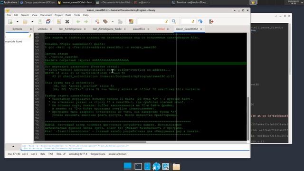Close the test_ArIntelligence.c tab
Image resolution: width=304 pixels, height=171 pixels.
coord(85,29)
